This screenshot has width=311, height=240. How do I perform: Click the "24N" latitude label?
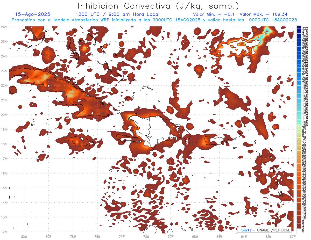4,56
